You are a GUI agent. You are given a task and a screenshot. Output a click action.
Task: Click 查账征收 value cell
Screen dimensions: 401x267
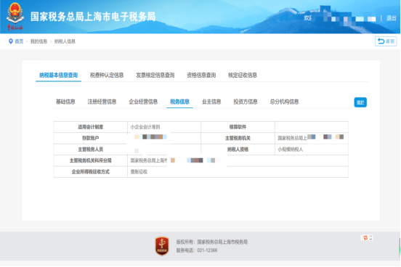point(238,172)
